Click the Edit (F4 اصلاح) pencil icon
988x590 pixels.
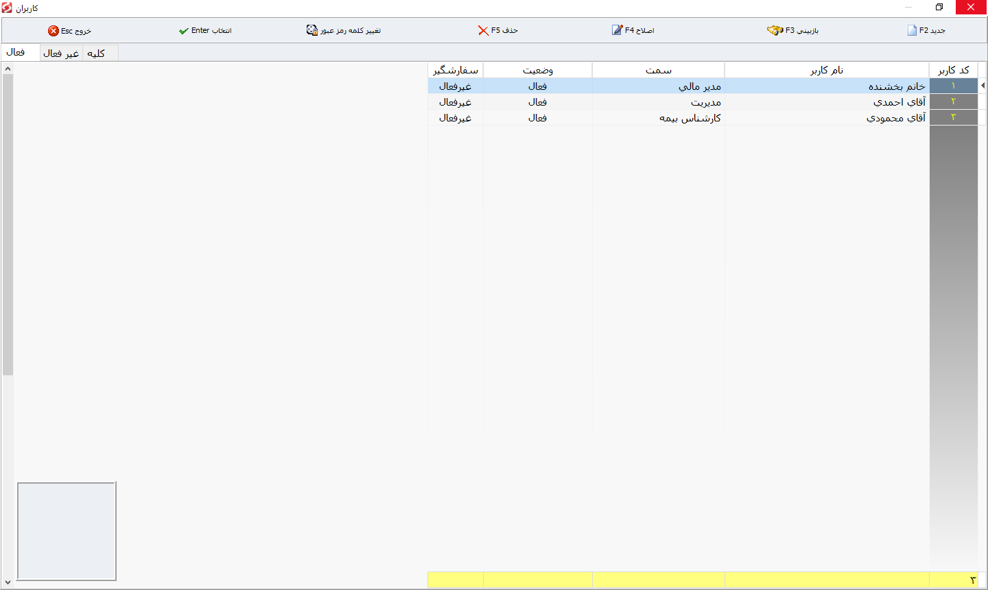point(617,30)
